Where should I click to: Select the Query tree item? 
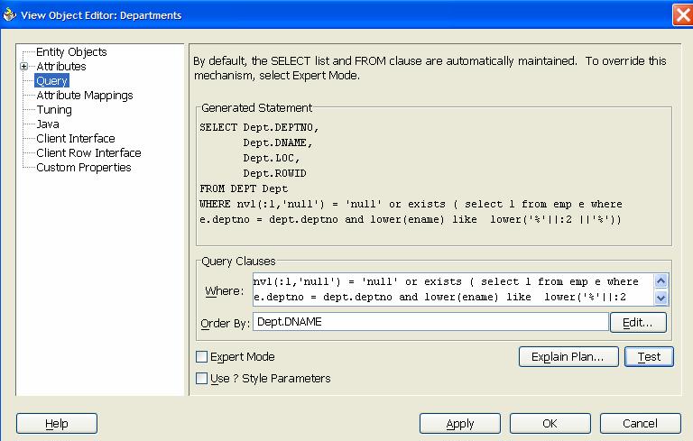(x=51, y=81)
